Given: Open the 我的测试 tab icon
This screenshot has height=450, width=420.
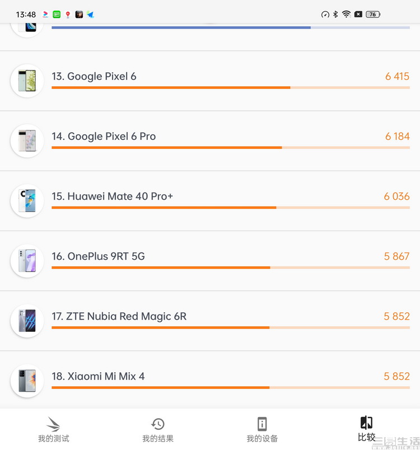Looking at the screenshot, I should [x=54, y=424].
